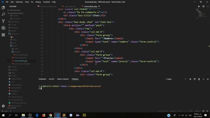Select the Terminal panel tab
The height and width of the screenshot is (118, 210).
pos(75,79)
